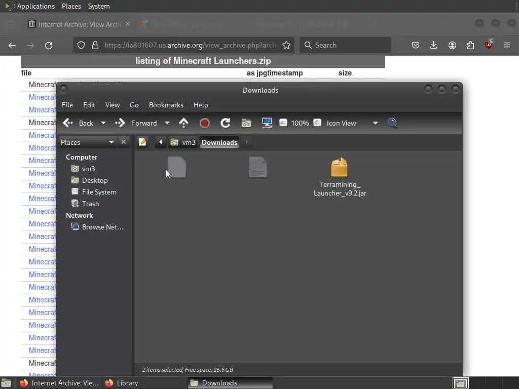The height and width of the screenshot is (389, 519).
Task: Open the Save to Pocket icon
Action: [416, 45]
